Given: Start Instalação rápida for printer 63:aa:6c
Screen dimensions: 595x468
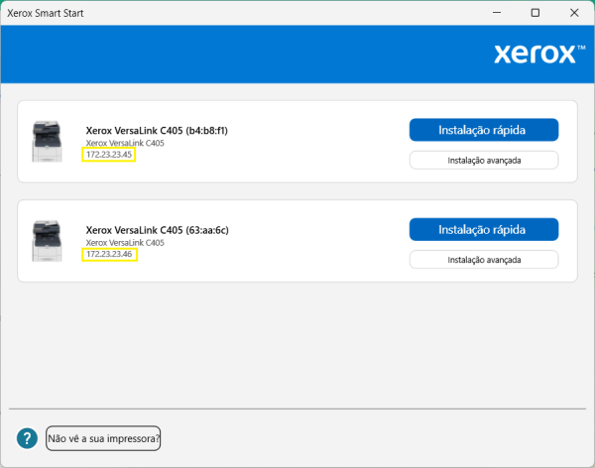Looking at the screenshot, I should pos(484,229).
